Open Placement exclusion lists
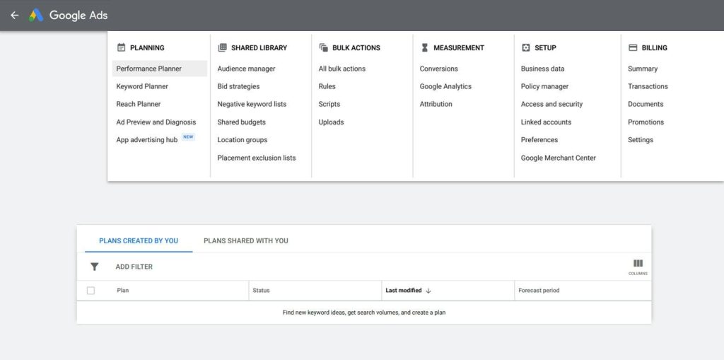The image size is (724, 360). point(257,158)
